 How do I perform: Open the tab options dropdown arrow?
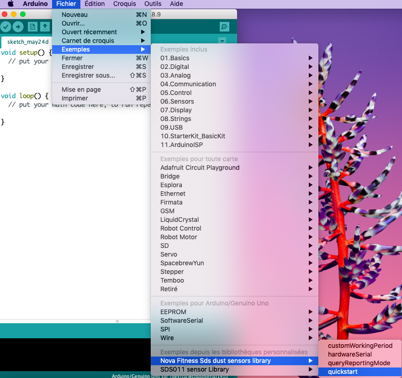[222, 41]
